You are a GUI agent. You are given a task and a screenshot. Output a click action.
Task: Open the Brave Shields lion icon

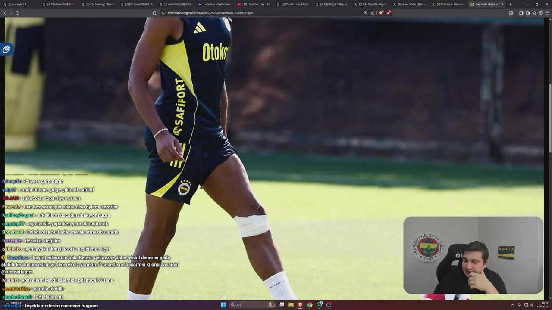click(381, 13)
